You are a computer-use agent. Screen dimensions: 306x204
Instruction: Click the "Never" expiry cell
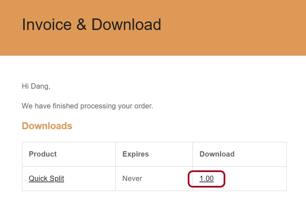tap(132, 179)
